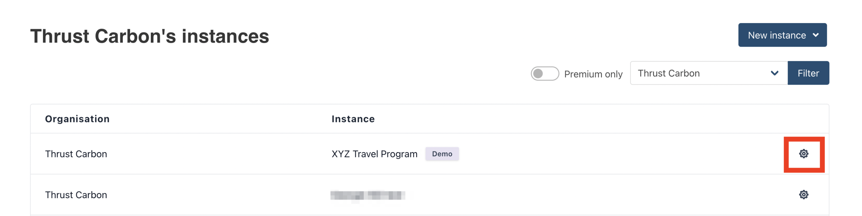The height and width of the screenshot is (216, 862).
Task: Open the XYZ Travel Program instance name
Action: tap(374, 154)
